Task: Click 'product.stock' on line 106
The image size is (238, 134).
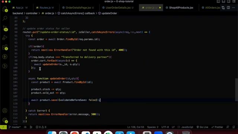Action: point(41,89)
